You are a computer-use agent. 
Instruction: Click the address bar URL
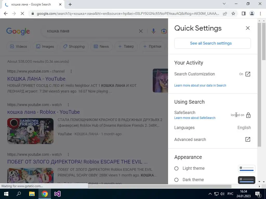point(128,13)
